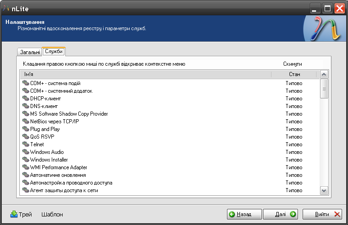This screenshot has height=225, width=348.
Task: Click Типово state for COM+ - система подій
Action: [294, 83]
